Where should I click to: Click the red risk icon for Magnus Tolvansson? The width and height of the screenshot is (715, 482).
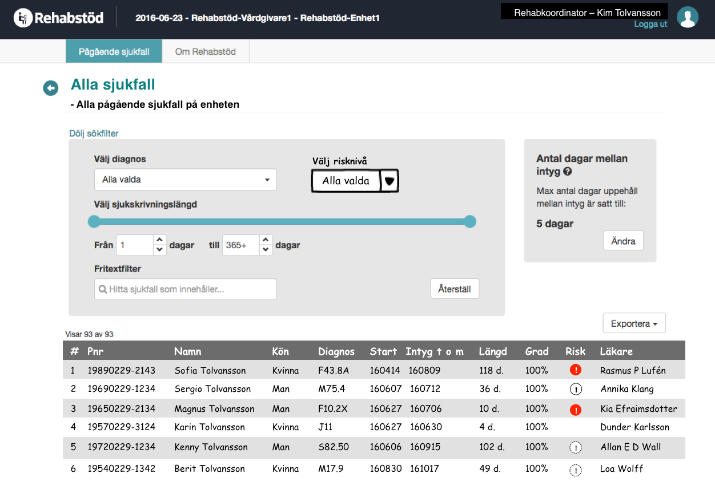pos(576,409)
